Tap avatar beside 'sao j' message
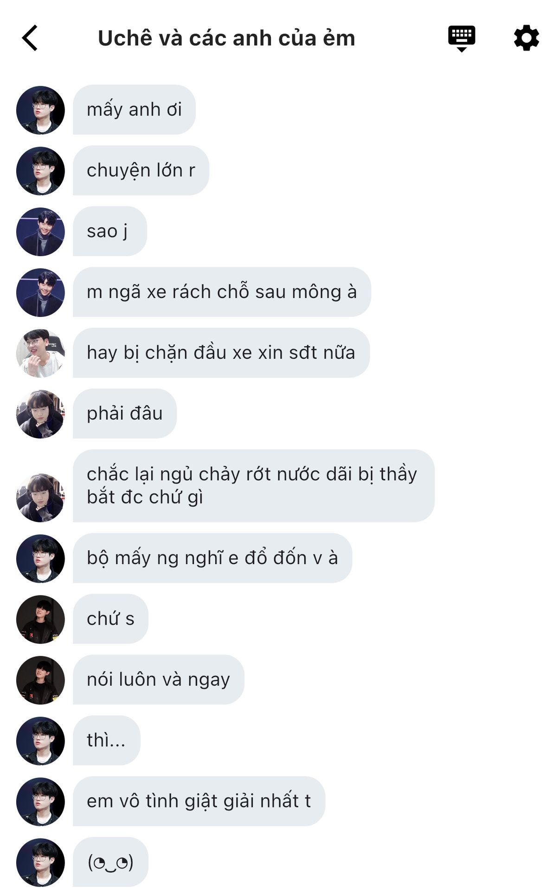The image size is (559, 891). coord(40,232)
